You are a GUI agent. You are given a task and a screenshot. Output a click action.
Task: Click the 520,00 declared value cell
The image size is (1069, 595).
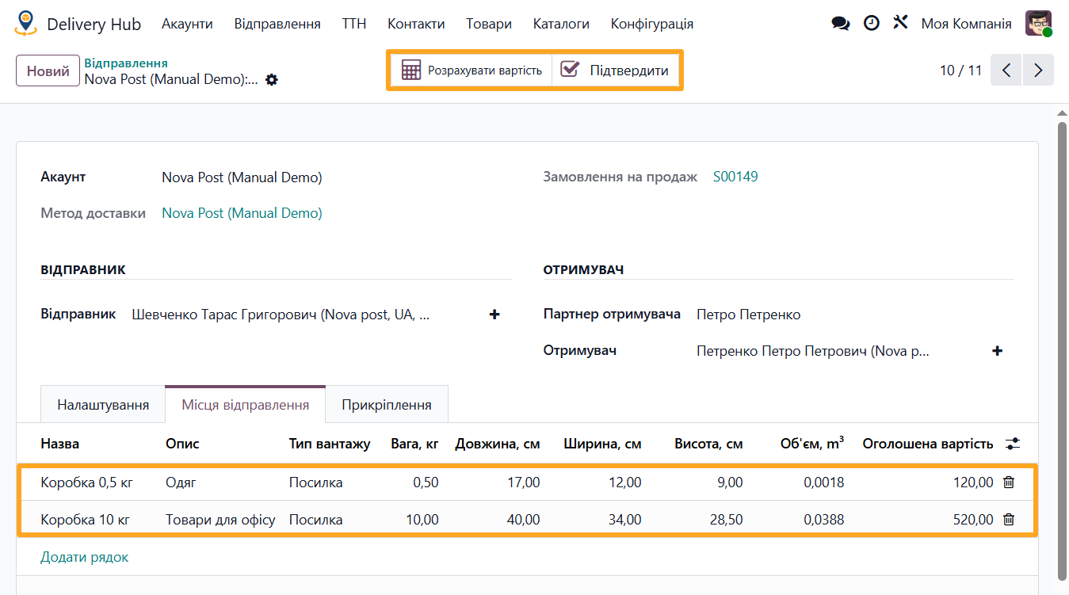click(972, 520)
